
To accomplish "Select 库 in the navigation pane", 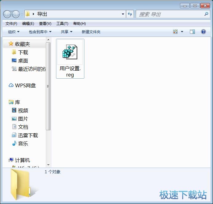I will pyautogui.click(x=18, y=102).
